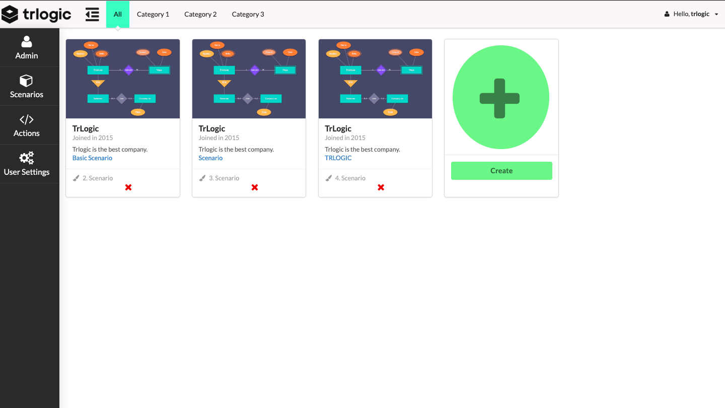
Task: Click the TrLogic title on the 4. Scenario card
Action: (338, 128)
